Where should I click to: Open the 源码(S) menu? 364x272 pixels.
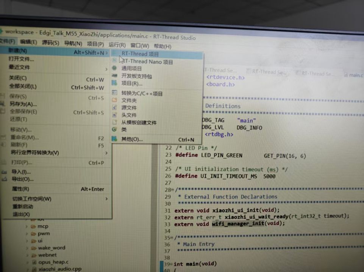pyautogui.click(x=50, y=43)
